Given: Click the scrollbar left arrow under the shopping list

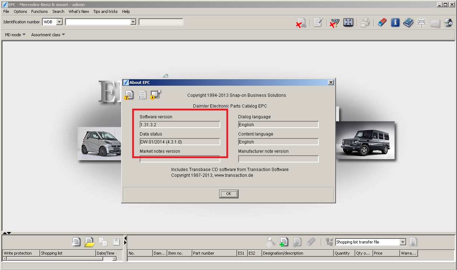Looking at the screenshot, I should 5,259.
